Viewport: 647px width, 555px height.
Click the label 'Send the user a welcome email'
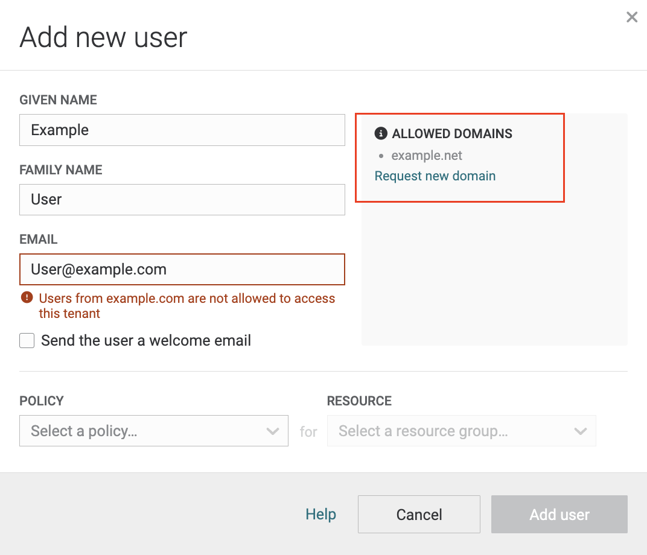click(145, 341)
